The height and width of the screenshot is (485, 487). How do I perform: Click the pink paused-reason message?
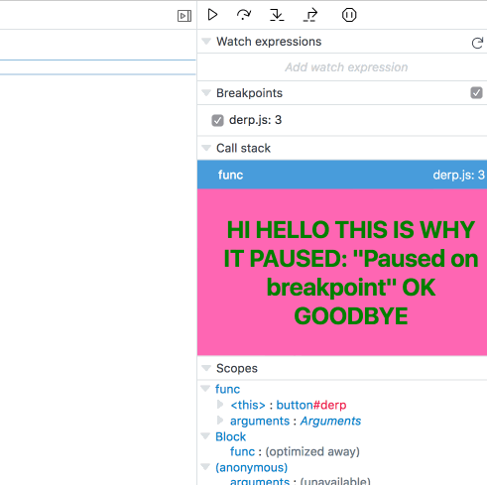coord(342,273)
